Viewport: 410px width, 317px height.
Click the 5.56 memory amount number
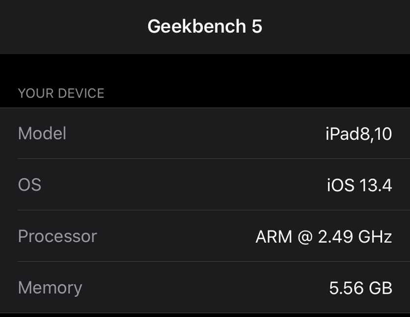tap(344, 288)
